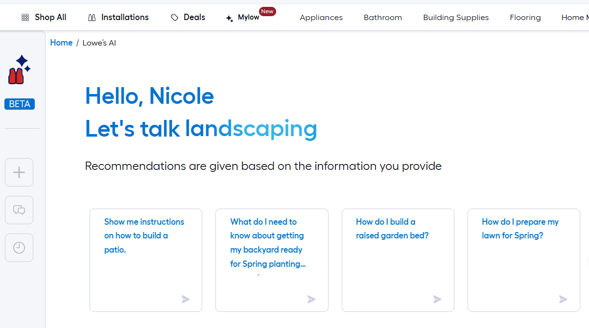Image resolution: width=589 pixels, height=328 pixels.
Task: Click the Home breadcrumb link
Action: (61, 43)
